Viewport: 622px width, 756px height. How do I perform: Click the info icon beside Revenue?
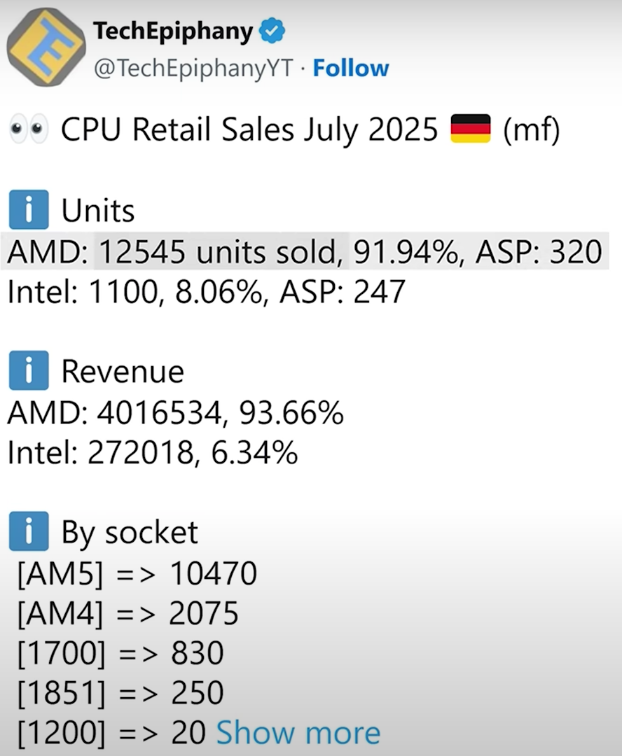29,370
